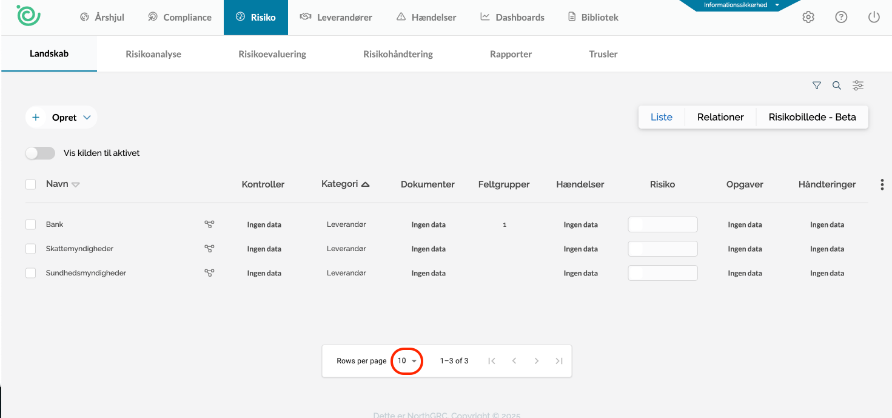Image resolution: width=892 pixels, height=418 pixels.
Task: Click relations icon for Skattemyndigheder row
Action: 209,249
